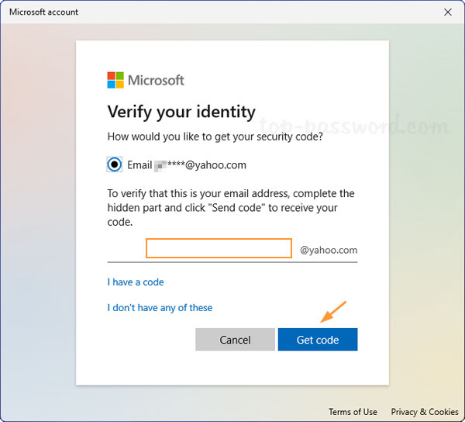
Task: Open the Terms of Use link
Action: 353,412
